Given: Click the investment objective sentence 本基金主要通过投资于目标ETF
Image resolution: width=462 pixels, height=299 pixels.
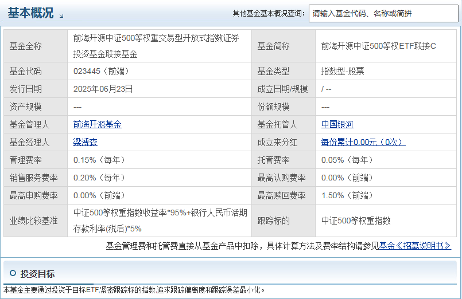Looking at the screenshot, I should click(x=134, y=290).
